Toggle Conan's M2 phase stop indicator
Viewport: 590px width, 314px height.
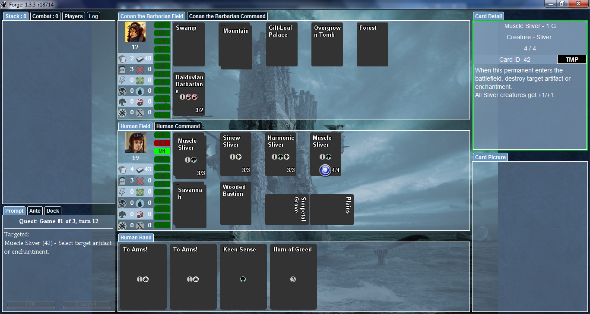(162, 98)
